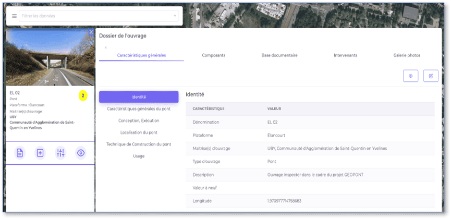
Task: Open the Conception, Exécution section
Action: point(138,120)
